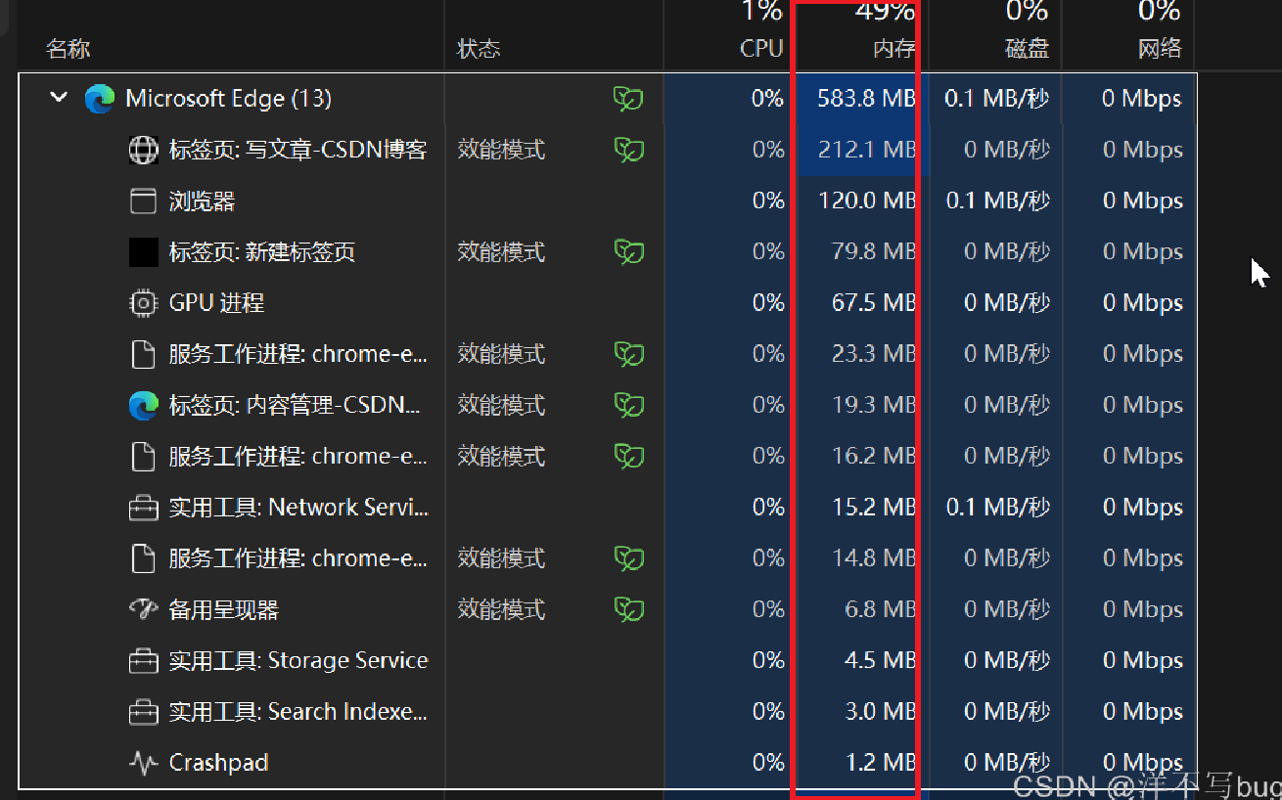This screenshot has width=1282, height=800.
Task: Click the document icon of the 16.2 MB 服务工作进程 row
Action: pyautogui.click(x=144, y=456)
